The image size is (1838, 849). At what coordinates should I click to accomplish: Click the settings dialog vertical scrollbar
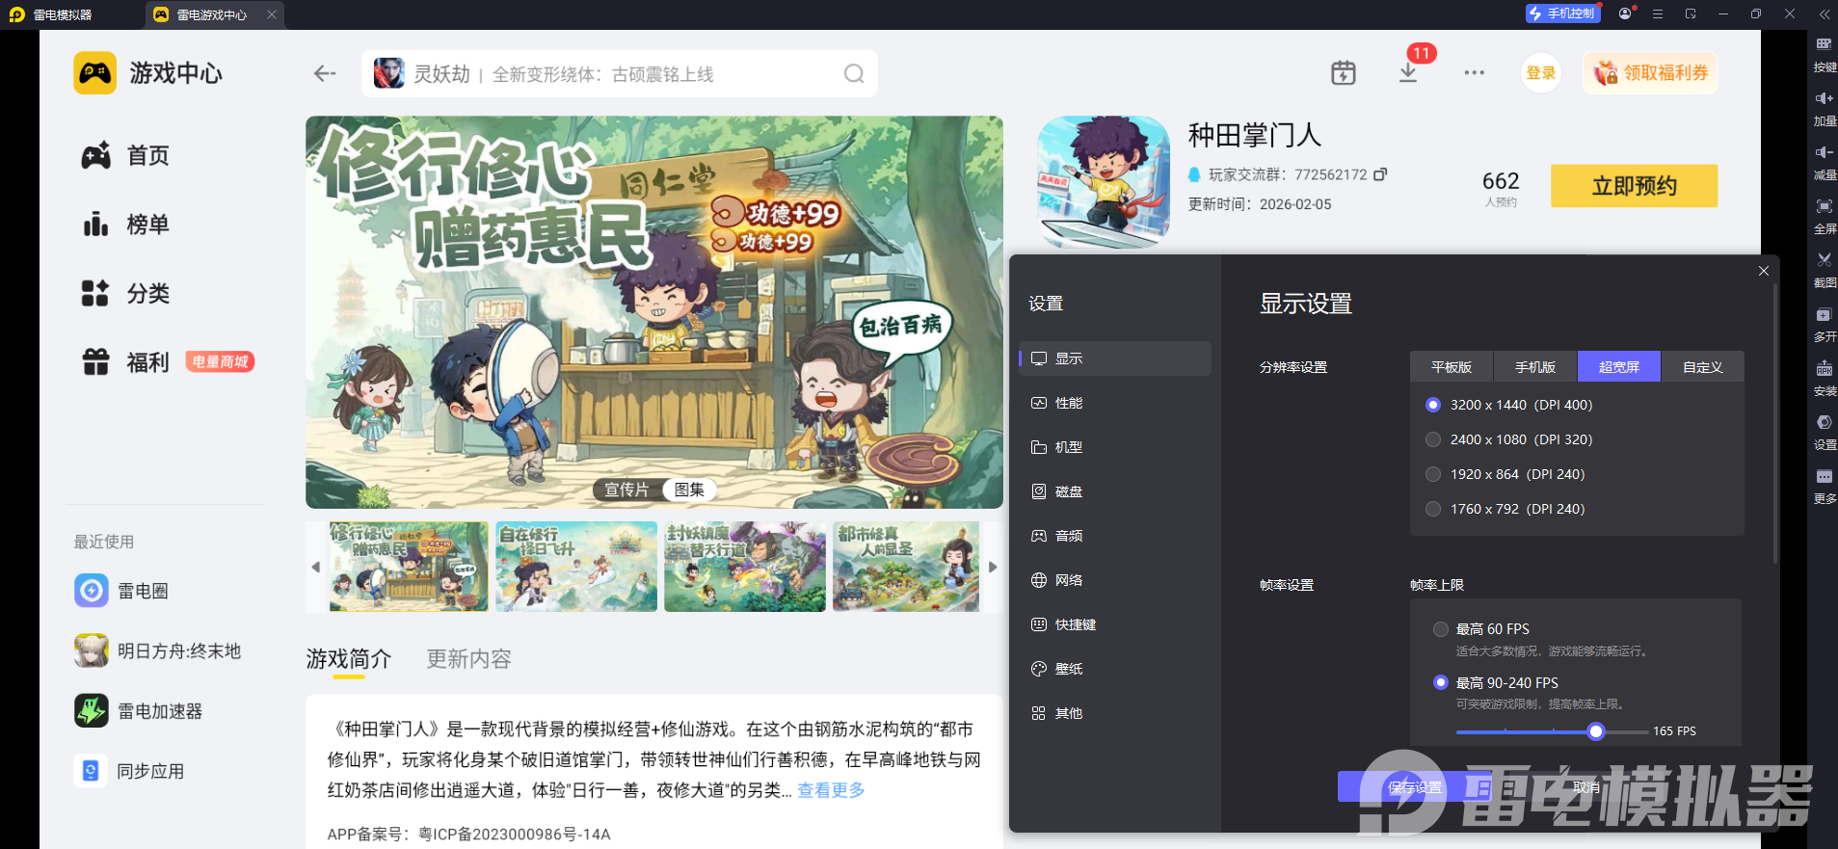(x=1774, y=422)
